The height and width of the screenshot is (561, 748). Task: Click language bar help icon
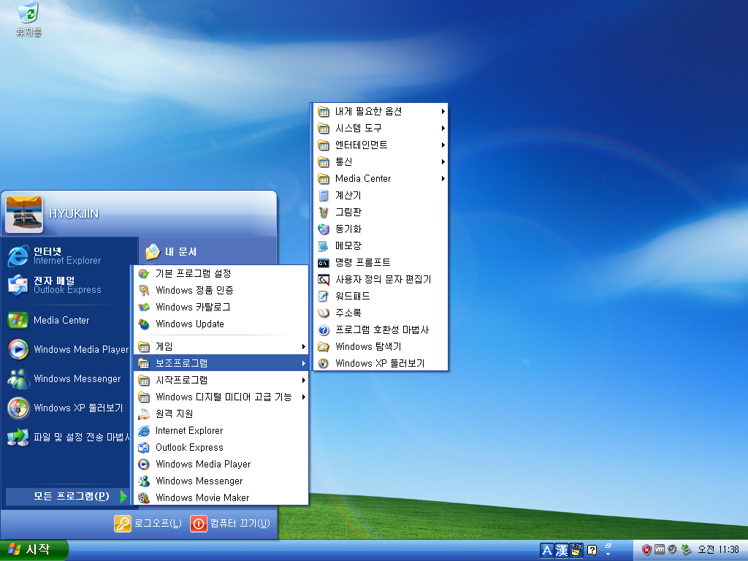(x=592, y=551)
